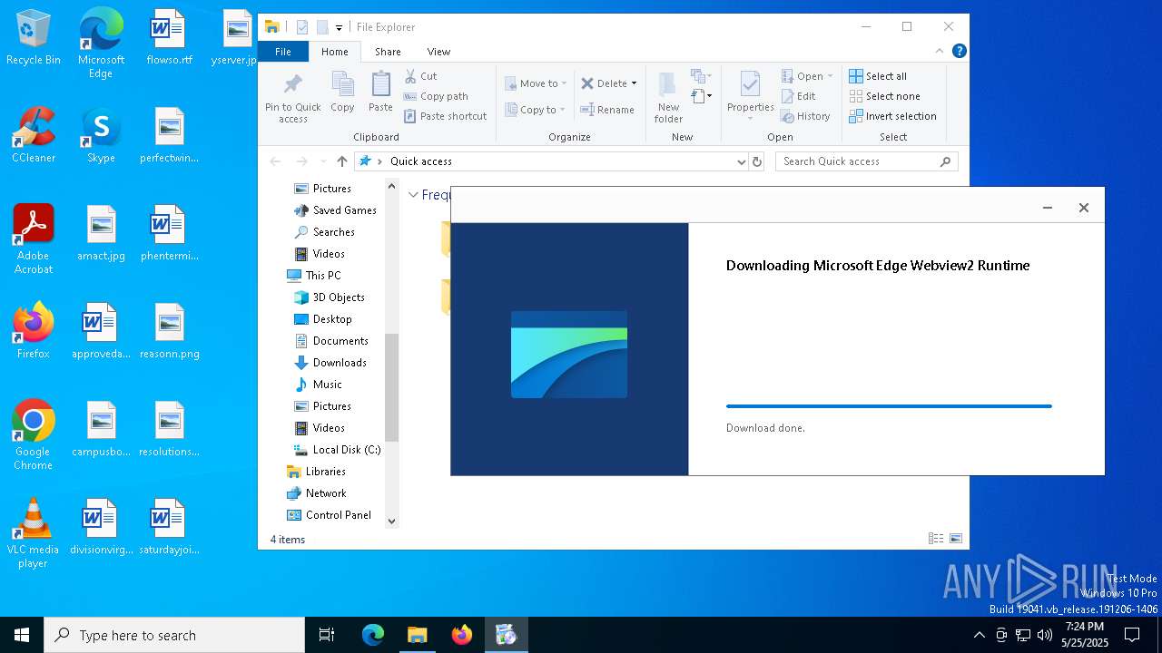Click the Open ribbon command

(x=806, y=76)
